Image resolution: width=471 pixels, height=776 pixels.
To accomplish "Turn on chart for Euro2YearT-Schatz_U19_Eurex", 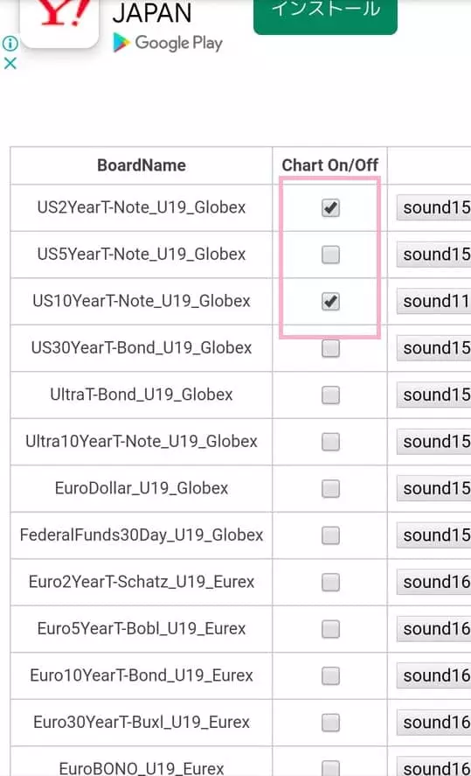I will 330,582.
